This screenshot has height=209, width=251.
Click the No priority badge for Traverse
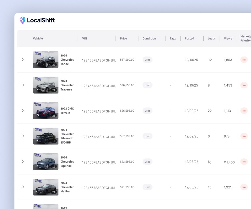pyautogui.click(x=244, y=85)
